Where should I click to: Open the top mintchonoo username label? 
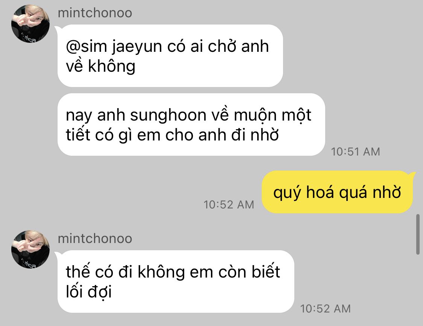[x=95, y=13]
